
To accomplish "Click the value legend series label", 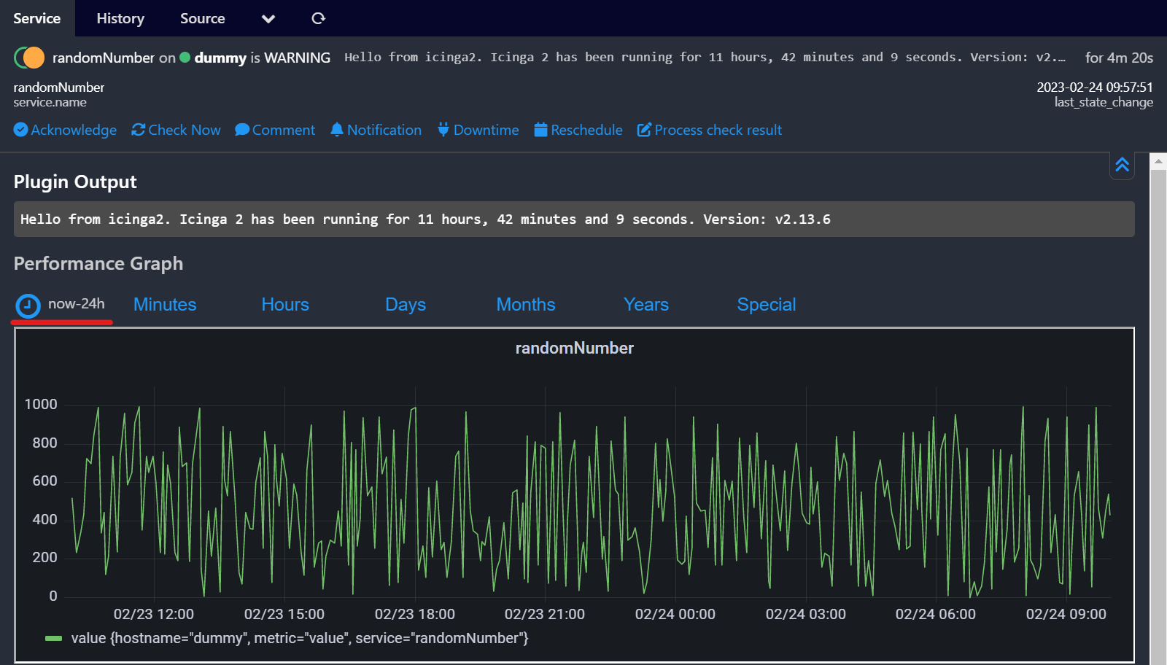I will 300,639.
